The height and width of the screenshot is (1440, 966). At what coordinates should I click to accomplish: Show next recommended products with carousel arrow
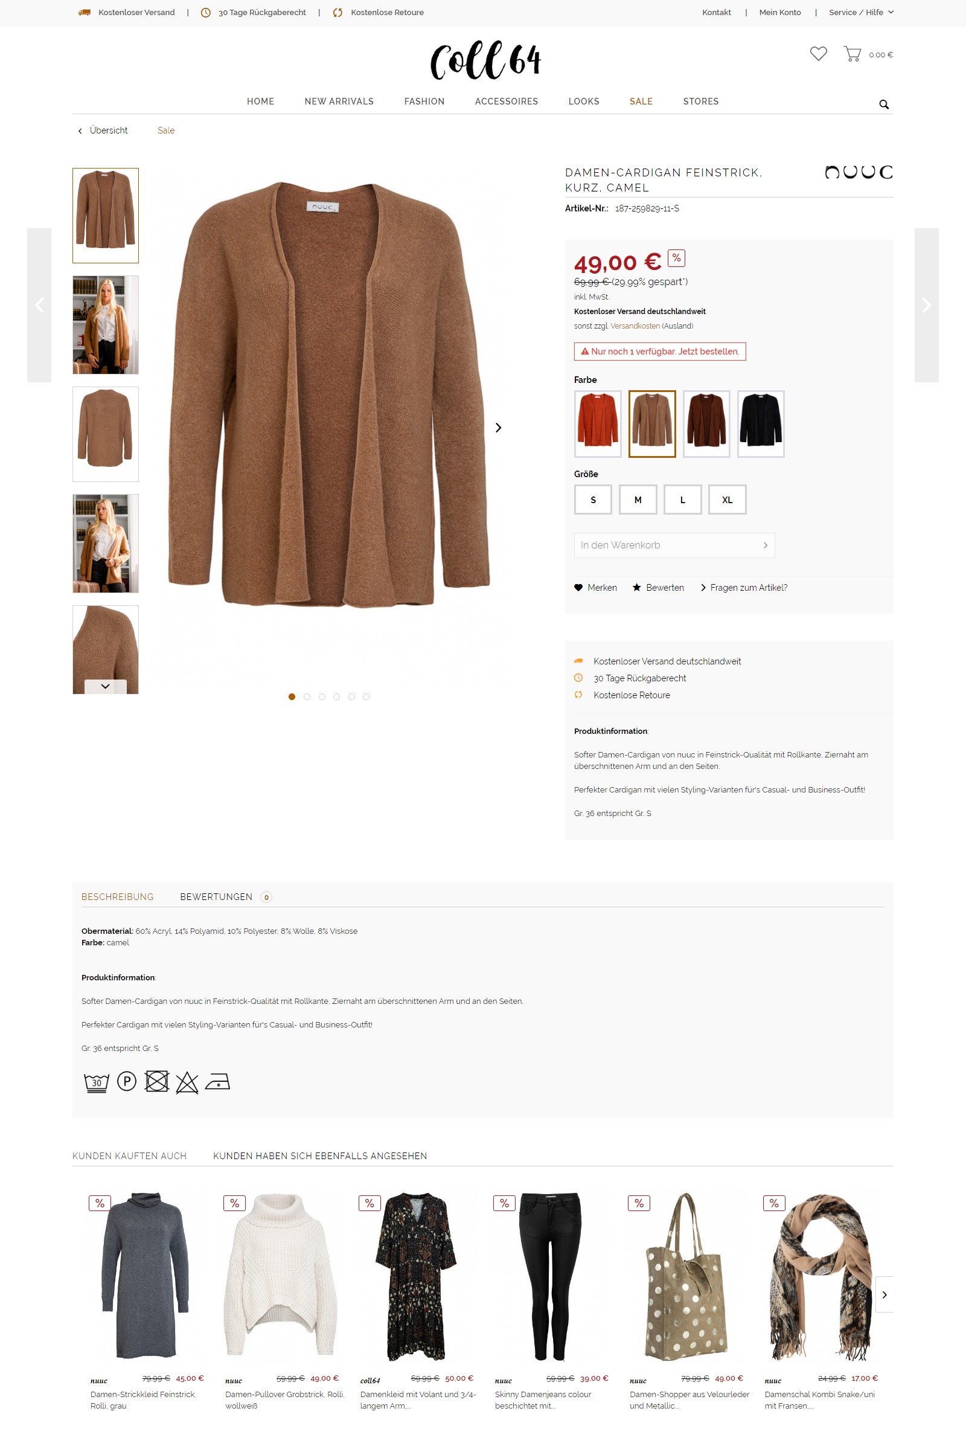[884, 1294]
